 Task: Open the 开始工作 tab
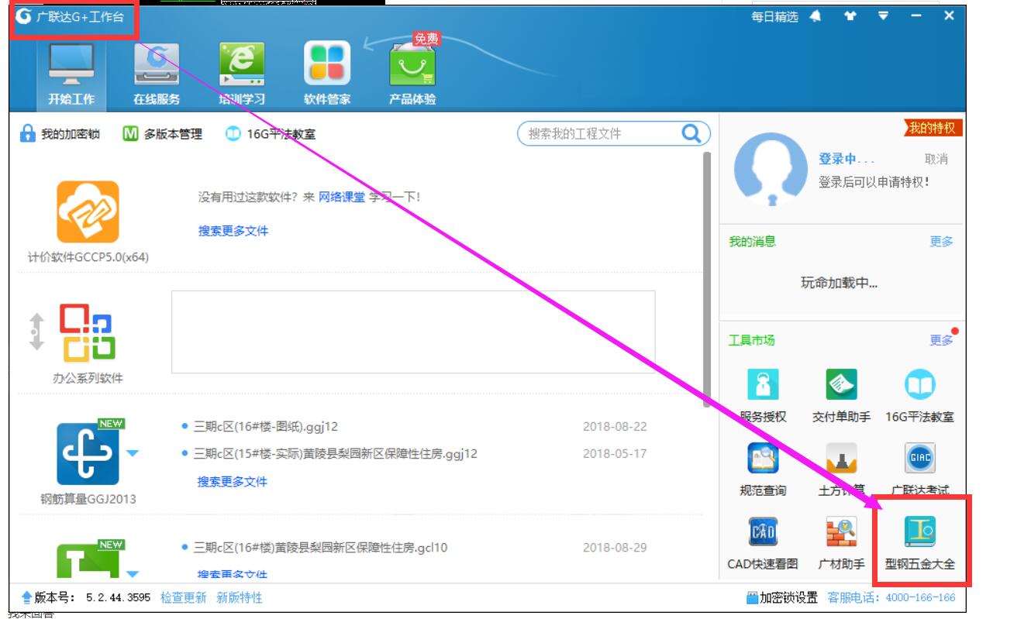[71, 74]
